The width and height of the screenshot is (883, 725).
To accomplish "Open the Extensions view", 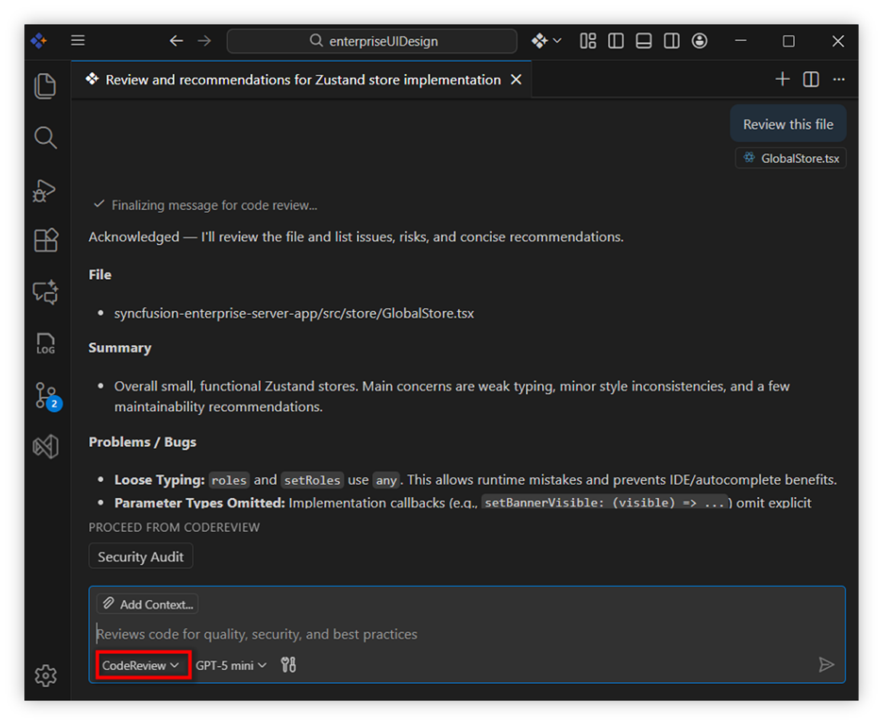I will [45, 239].
